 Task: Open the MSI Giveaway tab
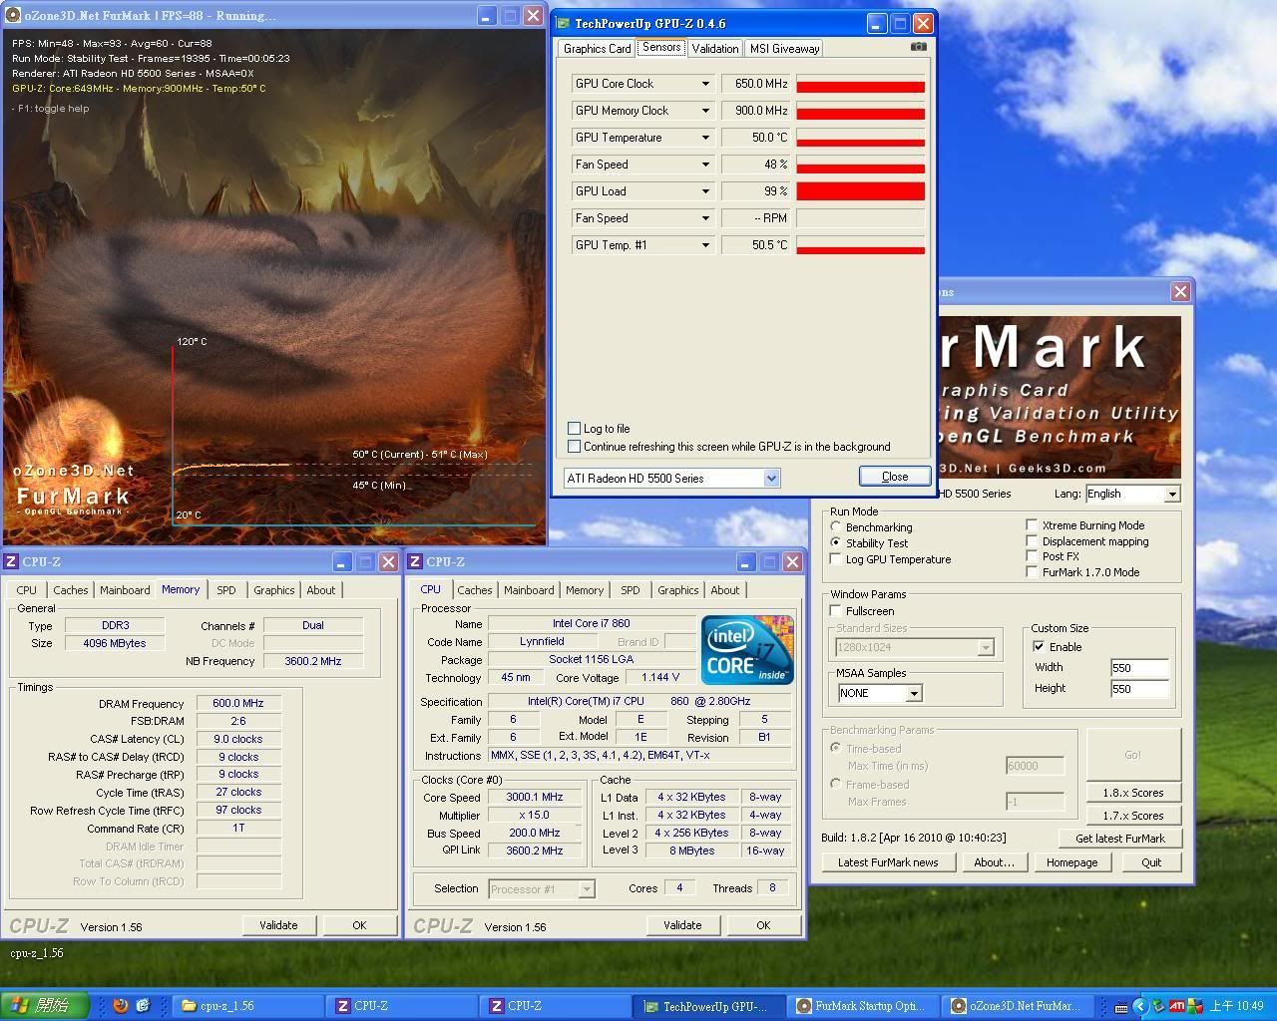(784, 48)
